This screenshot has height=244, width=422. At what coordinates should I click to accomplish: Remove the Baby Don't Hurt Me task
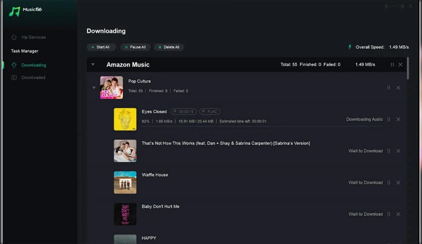(x=398, y=214)
